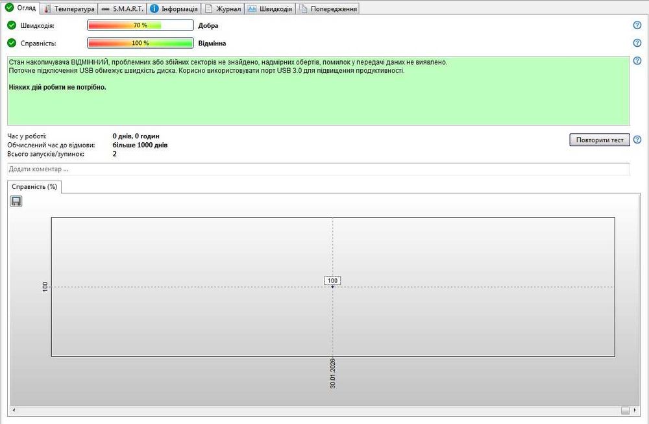649x424 pixels.
Task: Click the save graph floppy disk icon
Action: 16,201
